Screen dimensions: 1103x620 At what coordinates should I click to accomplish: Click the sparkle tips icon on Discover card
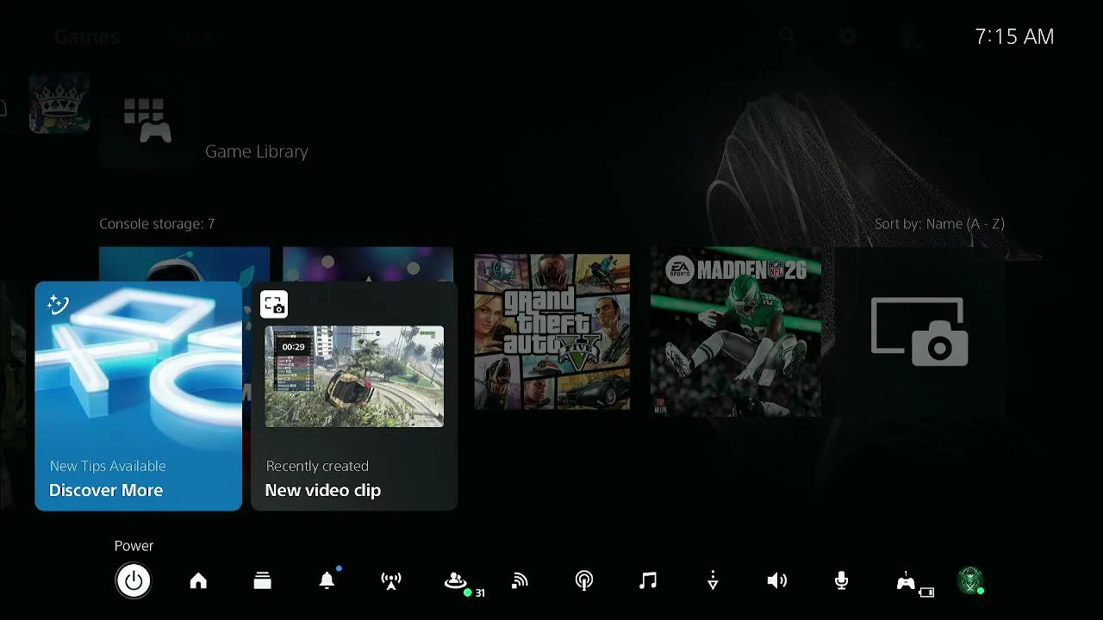tap(58, 304)
